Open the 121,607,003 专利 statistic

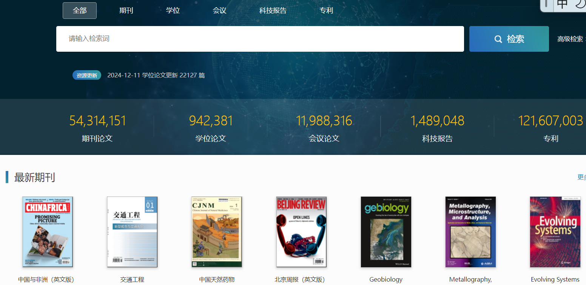point(550,128)
